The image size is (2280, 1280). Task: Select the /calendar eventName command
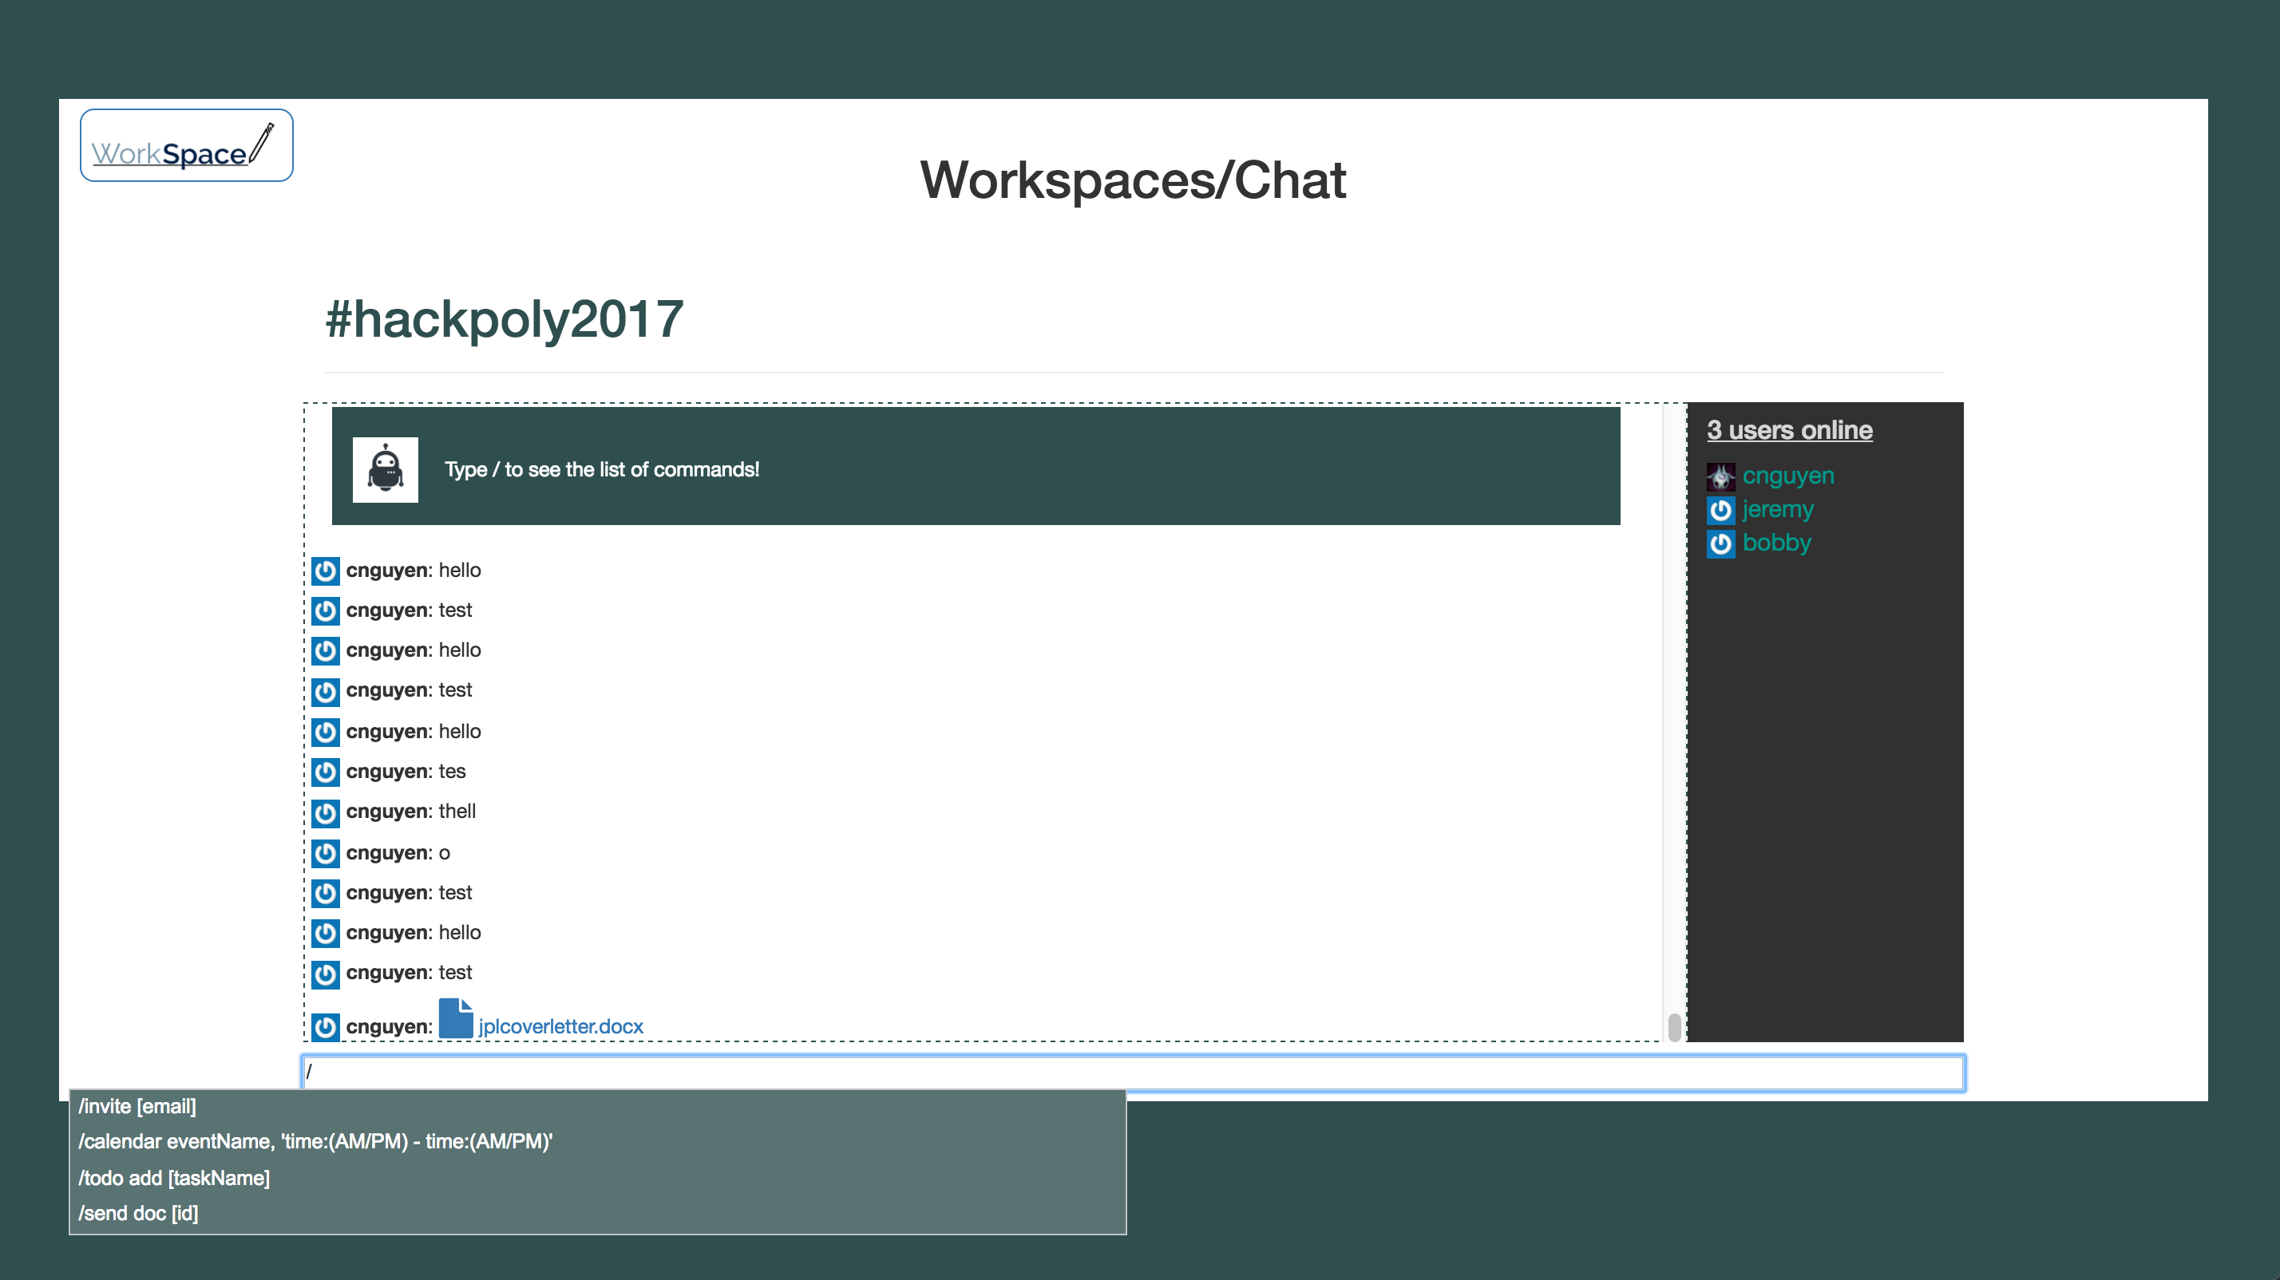pyautogui.click(x=315, y=1142)
